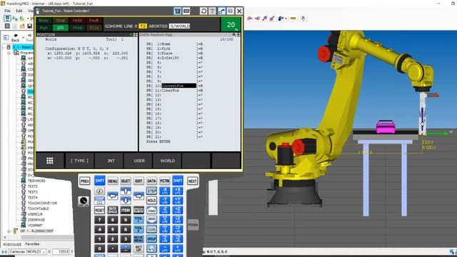Click the SELECT key on pendant keypad
457x257 pixels.
point(126,181)
